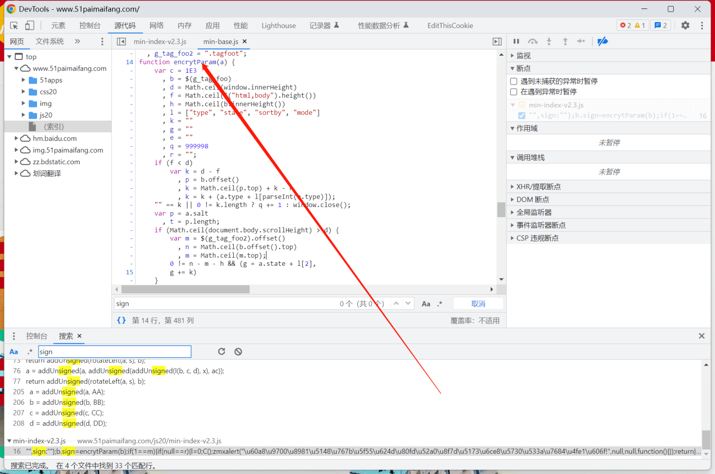Toggle regex in drawer search
The image size is (715, 474).
[x=30, y=352]
